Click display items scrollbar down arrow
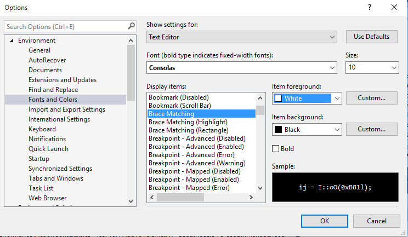 pos(260,188)
